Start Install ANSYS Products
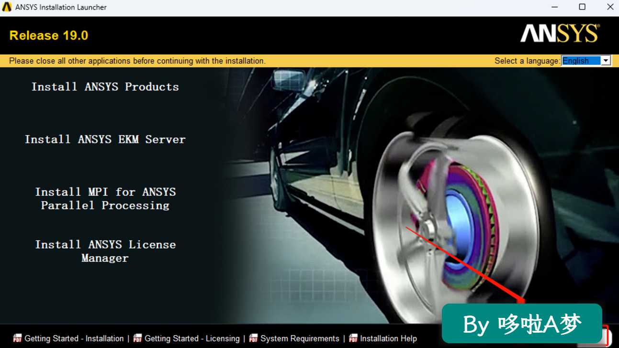Viewport: 619px width, 348px height. (x=105, y=87)
